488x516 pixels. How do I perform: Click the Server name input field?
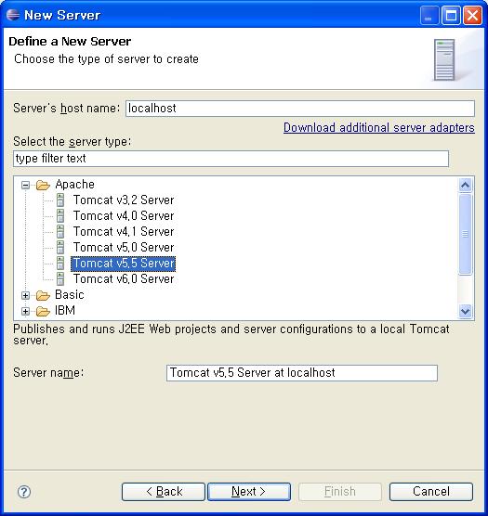point(302,373)
